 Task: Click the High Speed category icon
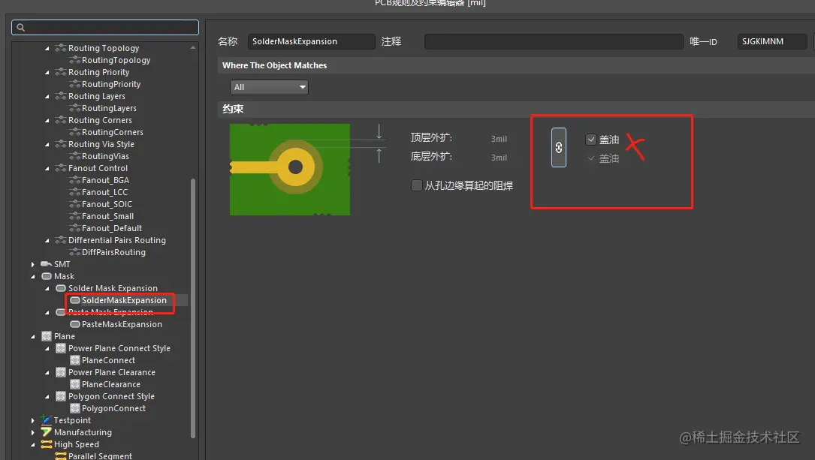click(x=47, y=444)
